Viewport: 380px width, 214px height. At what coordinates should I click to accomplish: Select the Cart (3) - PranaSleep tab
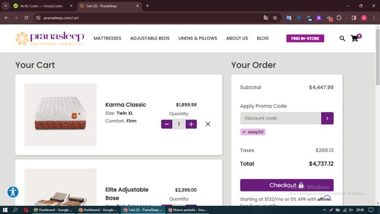pos(109,6)
